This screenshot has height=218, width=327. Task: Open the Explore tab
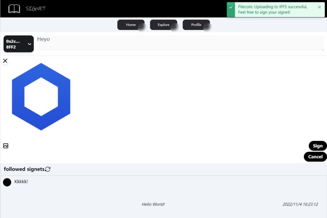coord(163,25)
